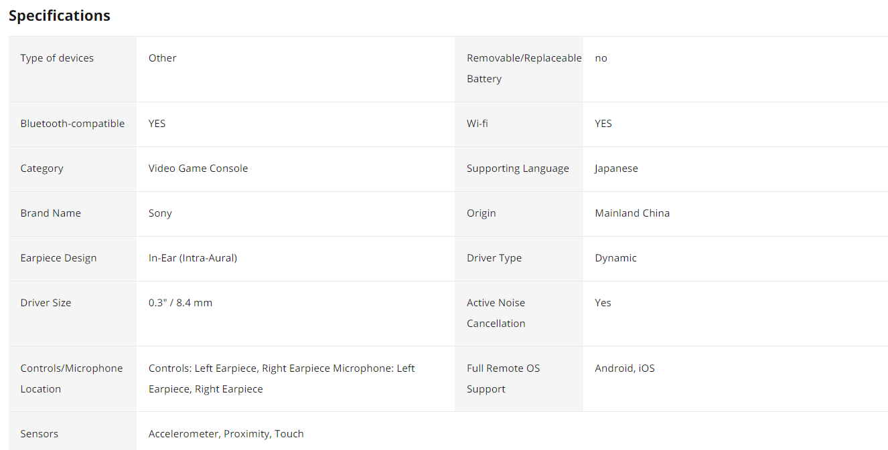This screenshot has height=450, width=888.
Task: Click the 'Wi-fi' label cell
Action: coord(477,124)
